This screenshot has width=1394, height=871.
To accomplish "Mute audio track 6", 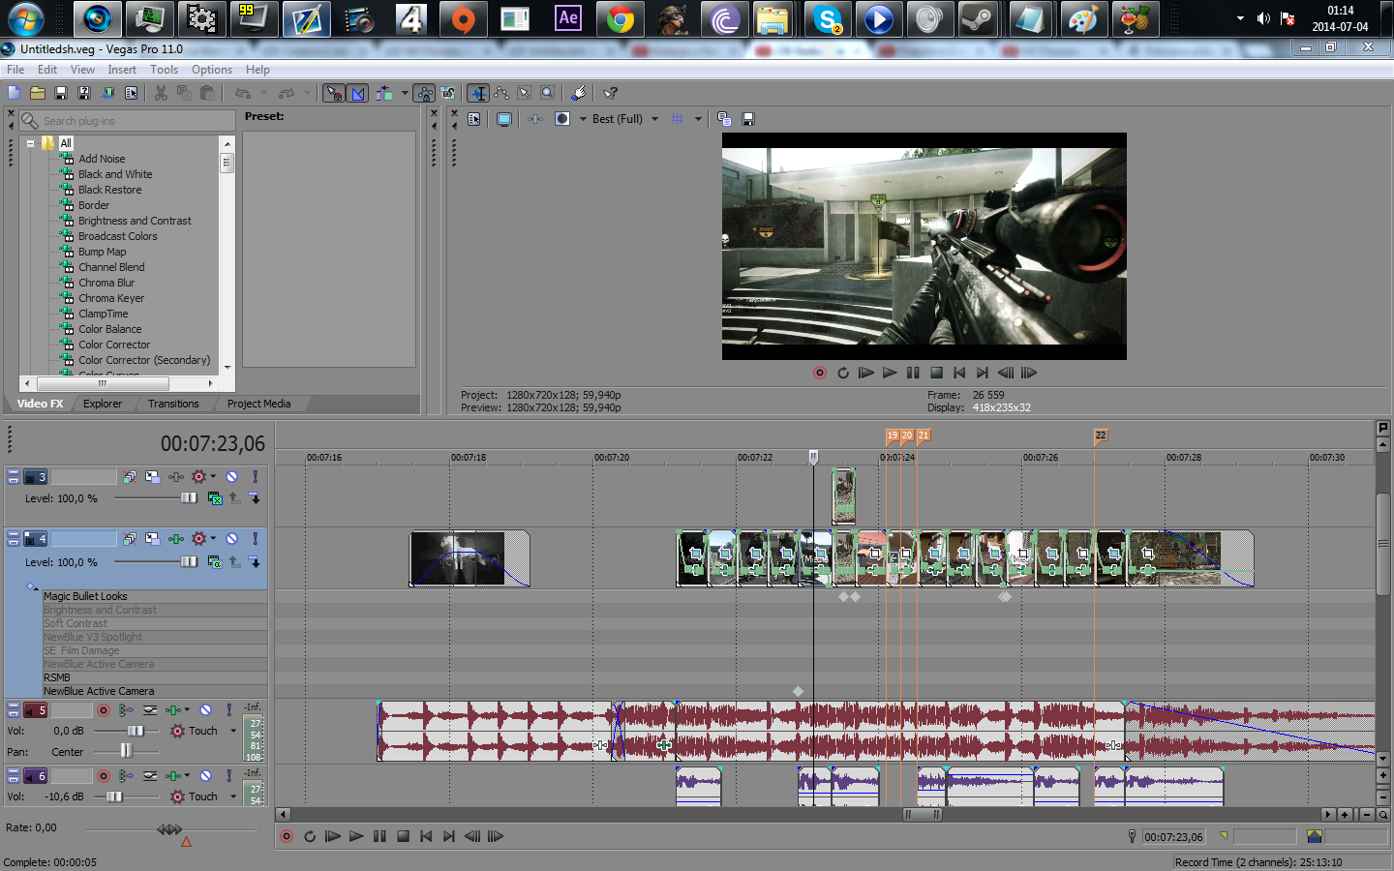I will point(205,775).
